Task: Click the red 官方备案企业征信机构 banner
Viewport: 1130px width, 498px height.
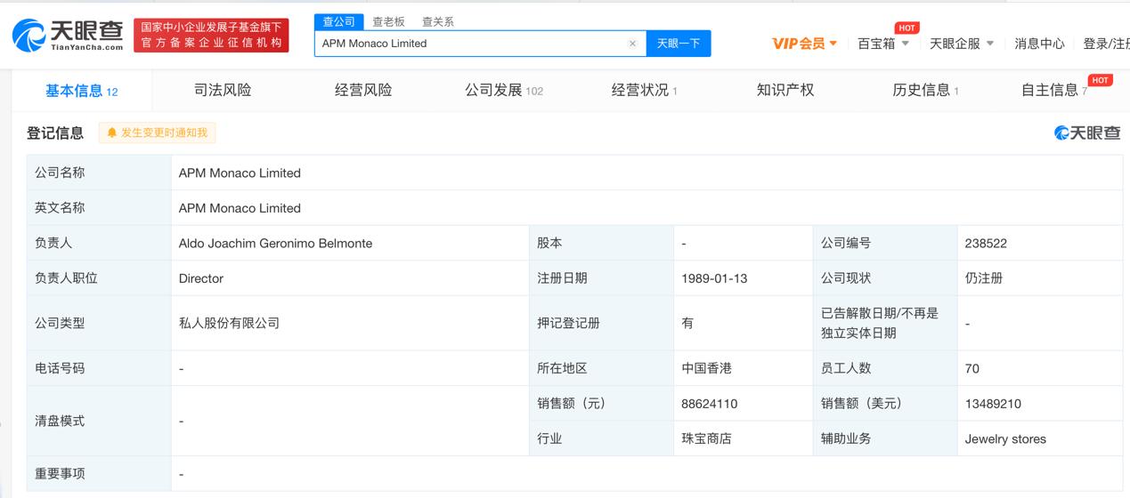Action: 212,36
